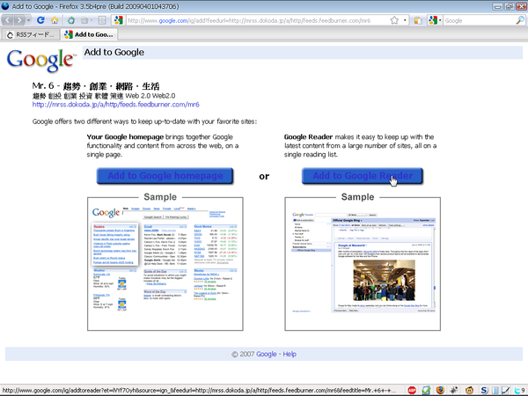Reload the page with the blue refresh icon
528x396 pixels.
click(40, 20)
